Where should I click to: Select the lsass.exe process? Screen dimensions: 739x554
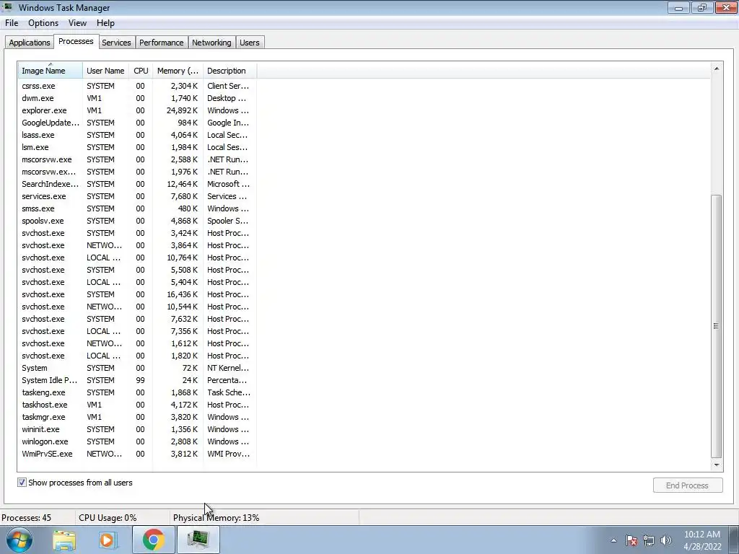(136, 135)
